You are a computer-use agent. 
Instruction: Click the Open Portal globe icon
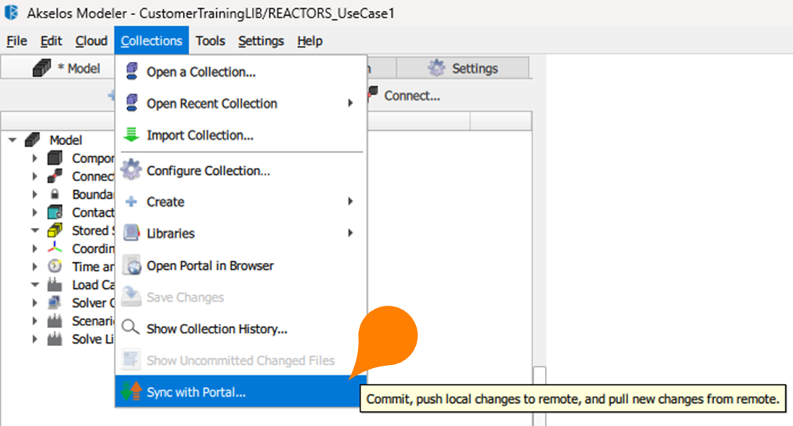[x=132, y=265]
